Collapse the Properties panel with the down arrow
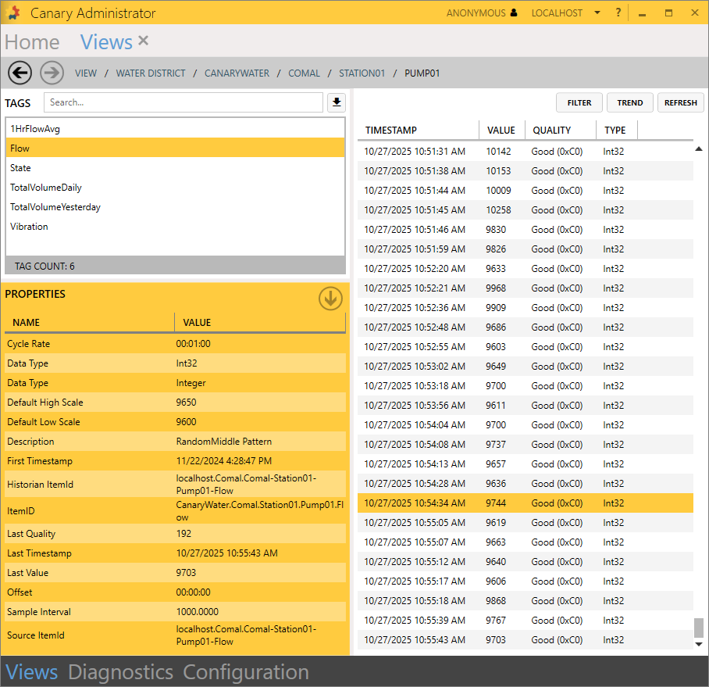Screen dimensions: 709x687 click(330, 298)
